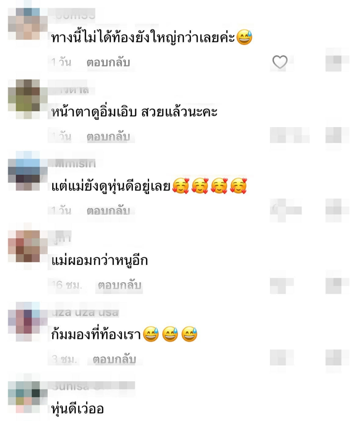Open the avatar beside 'หุ่นดีเว่ออ' comment
357x421 pixels.
(x=28, y=397)
